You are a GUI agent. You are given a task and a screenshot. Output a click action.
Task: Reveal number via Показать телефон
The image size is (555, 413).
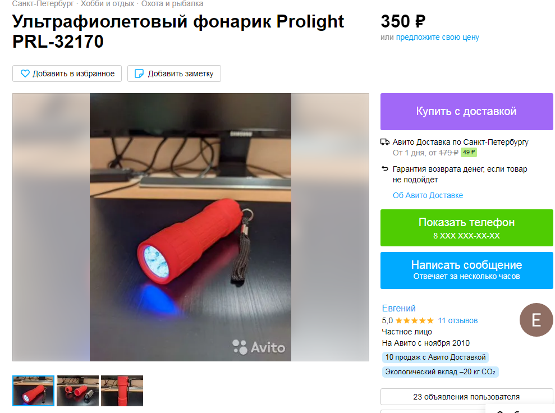(466, 228)
